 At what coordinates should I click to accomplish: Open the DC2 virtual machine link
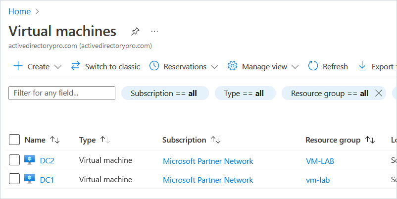tap(47, 160)
